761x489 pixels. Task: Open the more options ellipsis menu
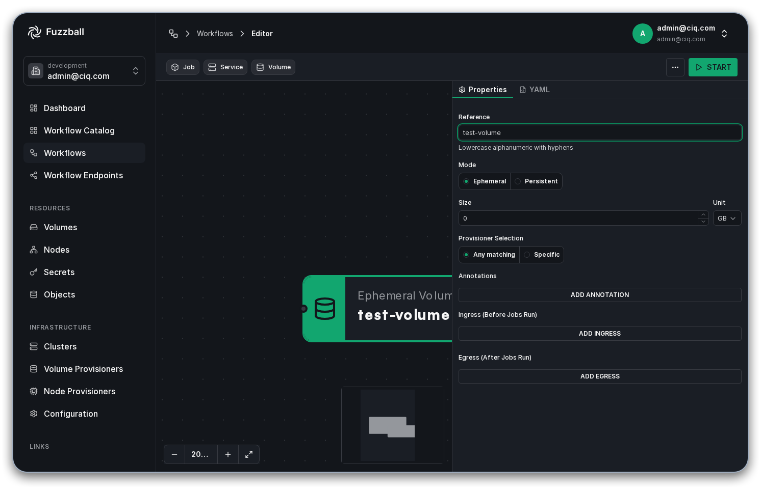675,67
